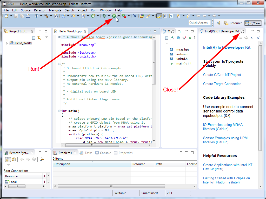The height and width of the screenshot is (199, 266).
Task: Open the Project menu
Action: pyautogui.click(x=82, y=10)
